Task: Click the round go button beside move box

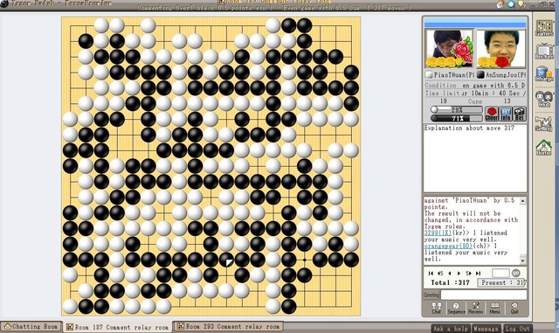Action: click(x=516, y=273)
